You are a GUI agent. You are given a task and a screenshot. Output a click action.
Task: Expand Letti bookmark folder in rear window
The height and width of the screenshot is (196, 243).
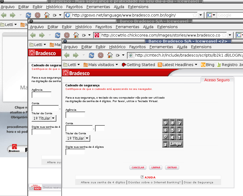(9, 25)
